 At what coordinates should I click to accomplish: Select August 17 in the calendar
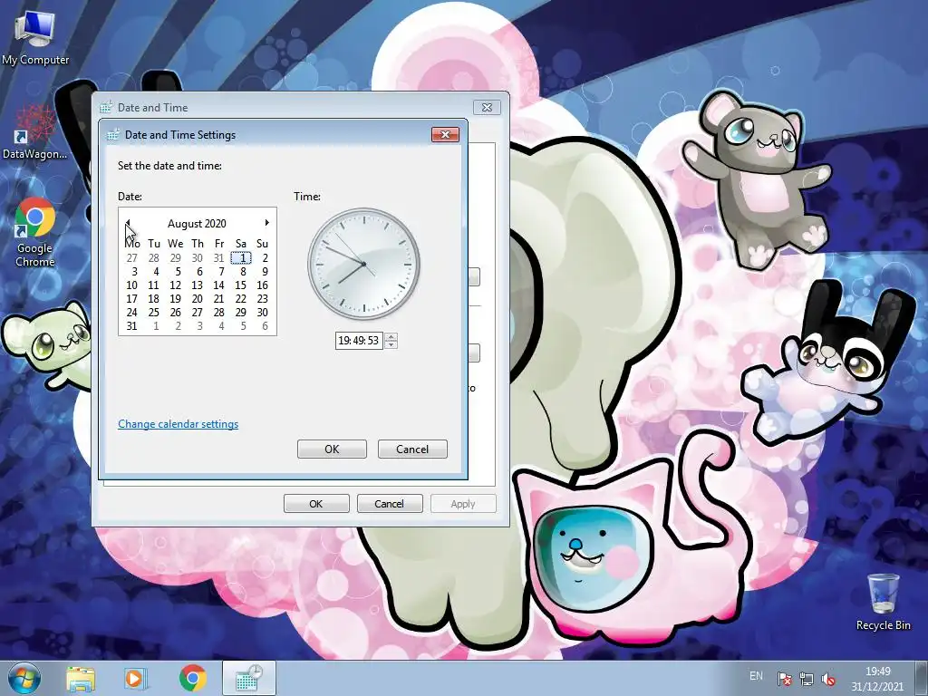click(x=132, y=299)
